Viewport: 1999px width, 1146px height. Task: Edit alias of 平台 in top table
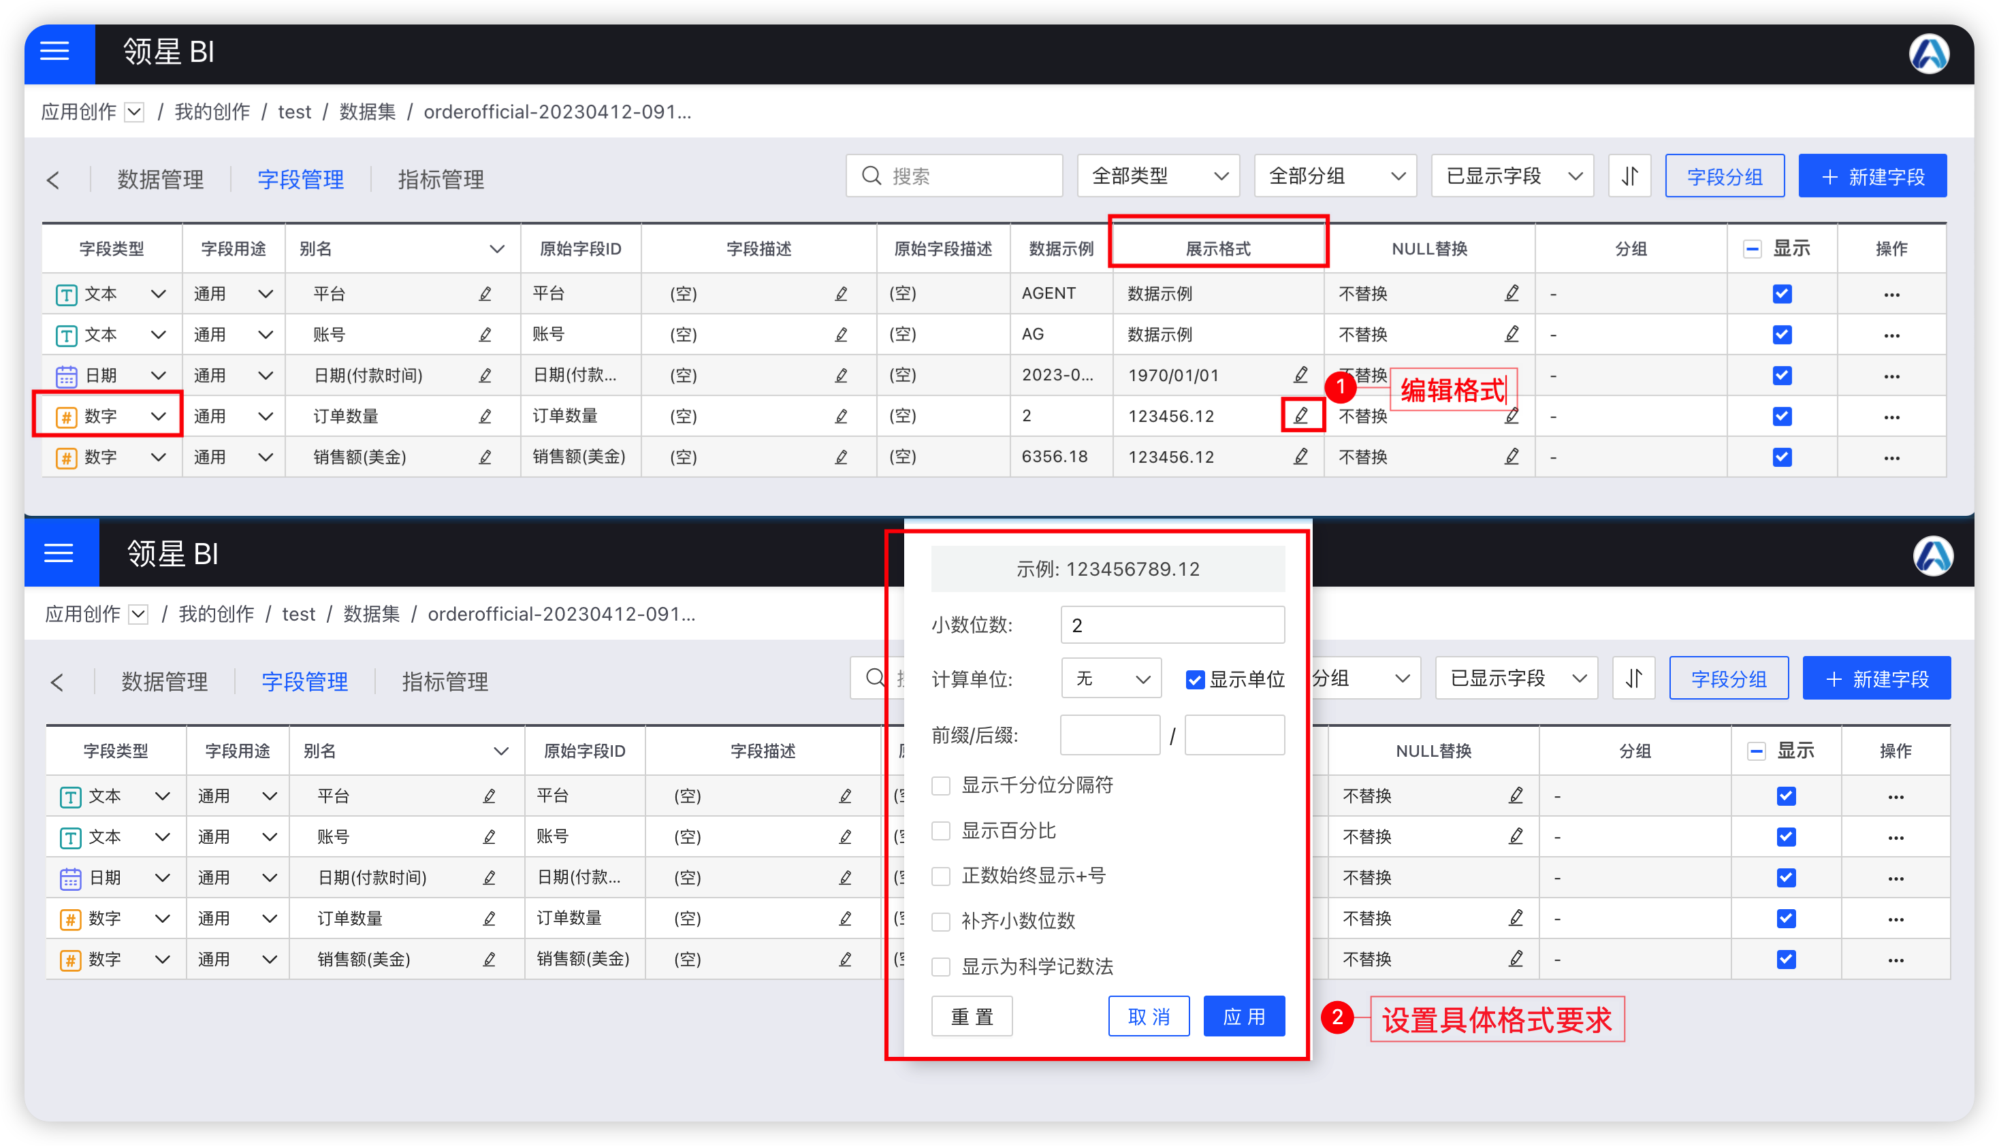click(485, 293)
